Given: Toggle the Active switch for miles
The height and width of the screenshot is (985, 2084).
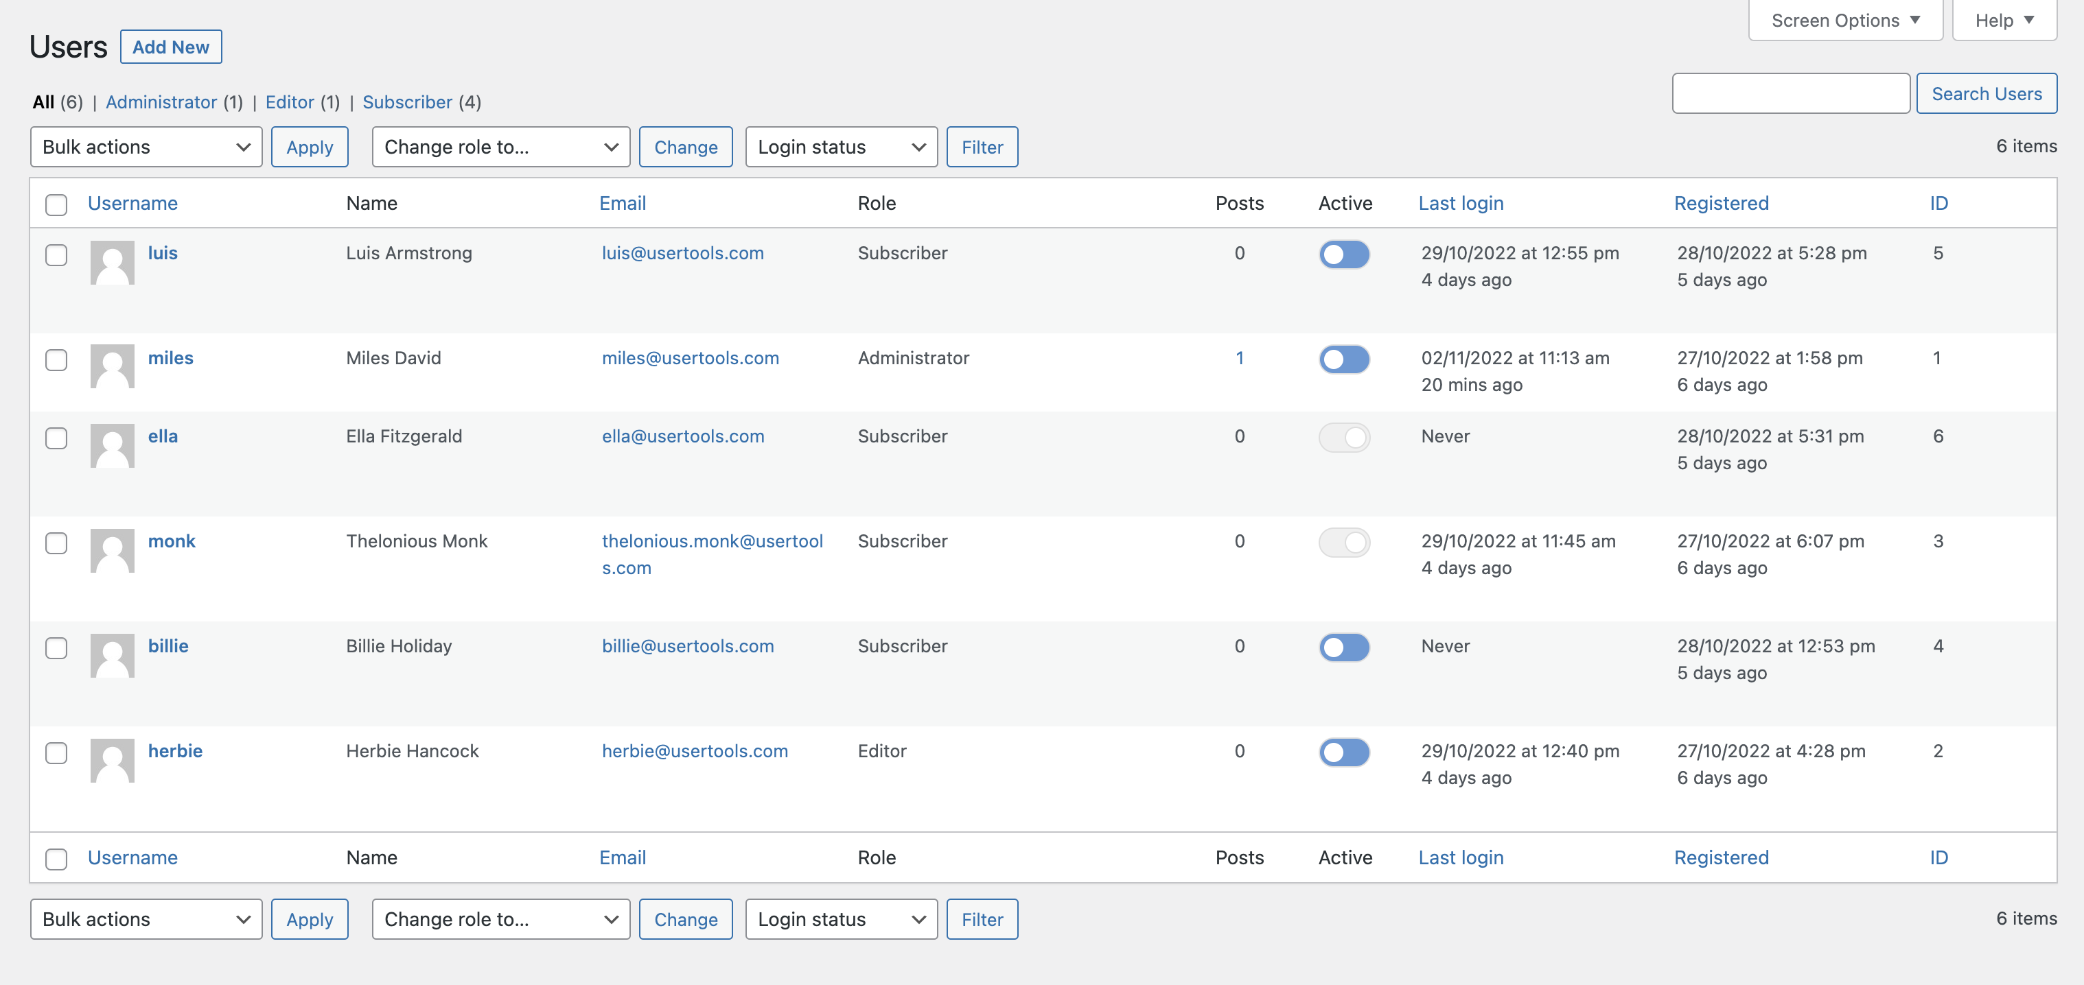Looking at the screenshot, I should [1344, 359].
